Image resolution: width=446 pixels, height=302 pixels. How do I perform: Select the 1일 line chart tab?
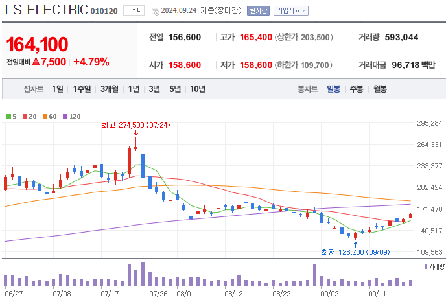point(58,89)
